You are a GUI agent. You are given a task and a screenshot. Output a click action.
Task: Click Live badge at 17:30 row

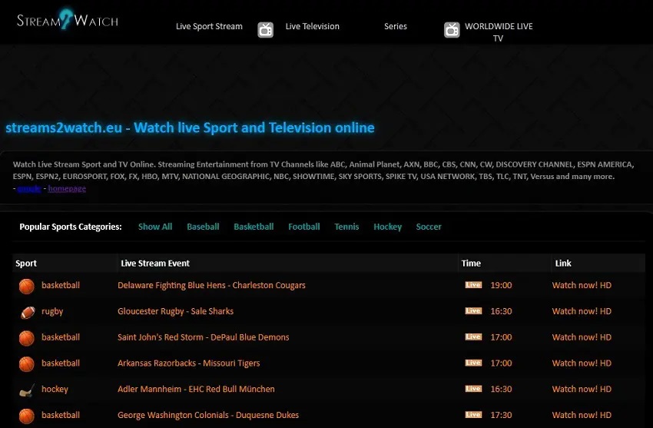[473, 415]
